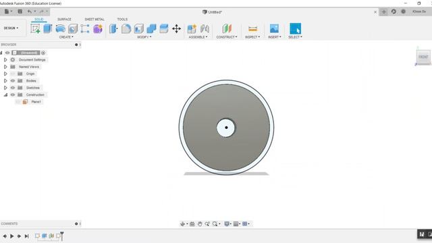Select the Measure ruler icon
Viewport: 432px width, 243px height.
[x=252, y=28]
